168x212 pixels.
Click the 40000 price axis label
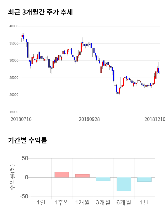point(14,26)
